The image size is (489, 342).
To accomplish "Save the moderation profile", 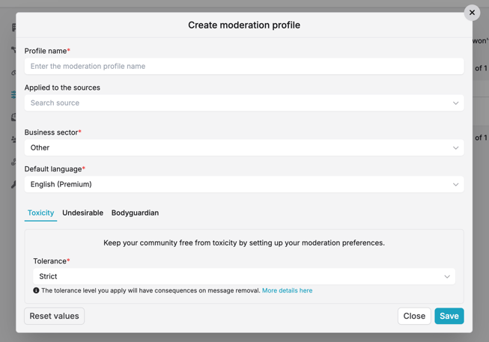I will tap(449, 316).
